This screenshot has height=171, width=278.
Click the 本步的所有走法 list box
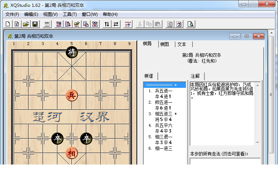(225, 161)
